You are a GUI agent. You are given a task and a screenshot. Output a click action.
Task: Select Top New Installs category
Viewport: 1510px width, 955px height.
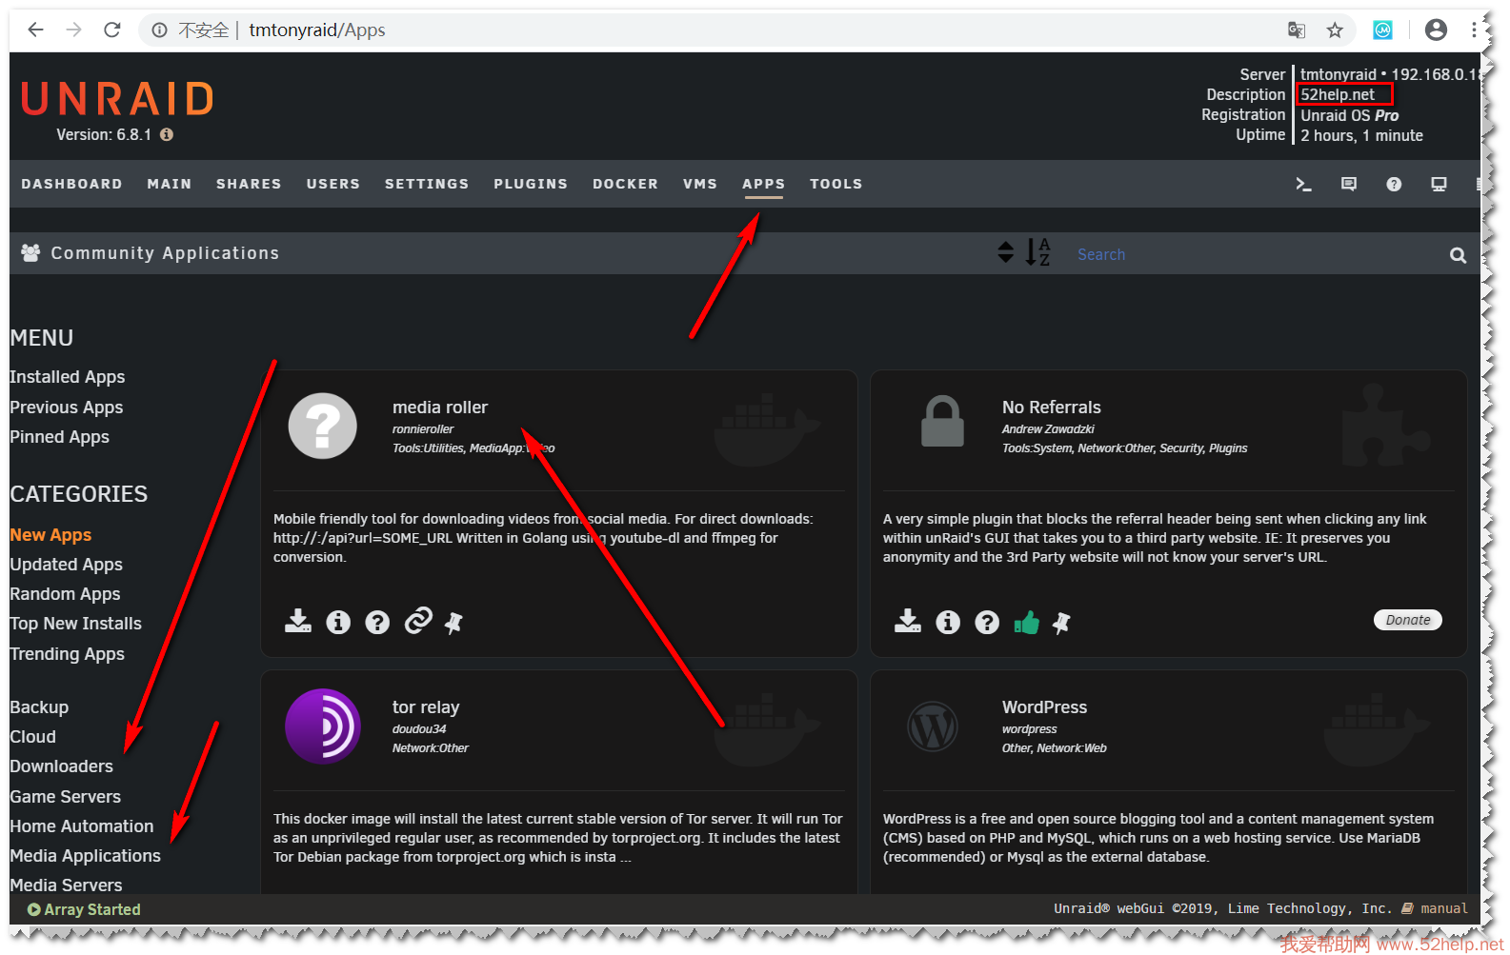[76, 624]
